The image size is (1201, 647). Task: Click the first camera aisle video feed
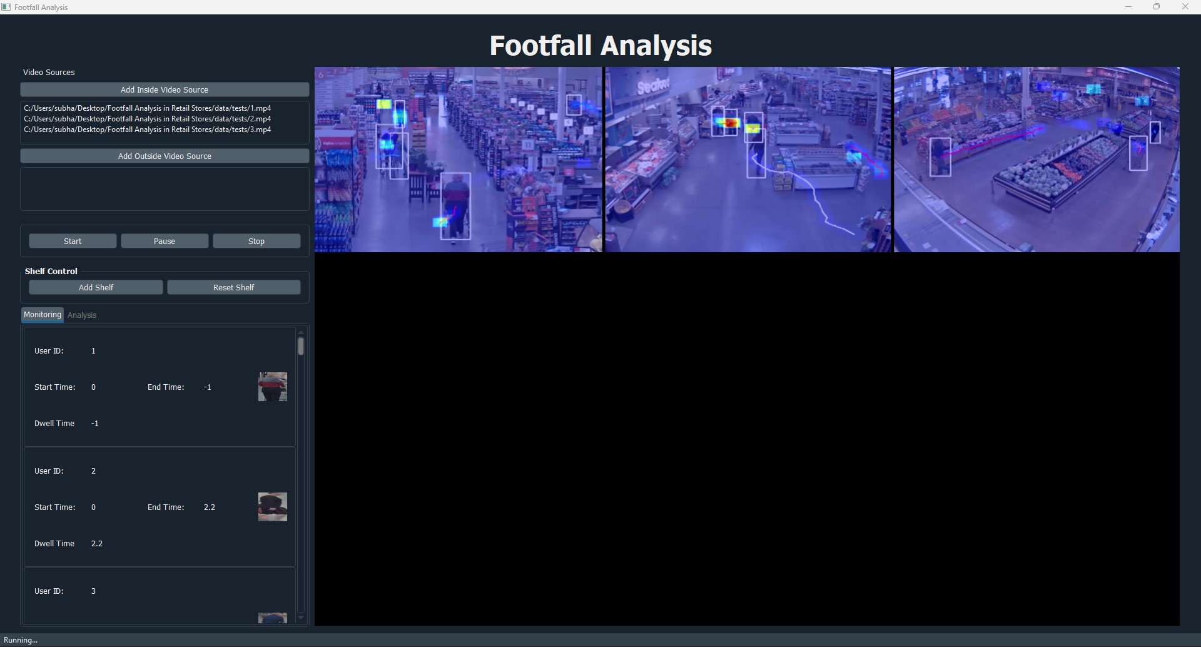(x=459, y=160)
